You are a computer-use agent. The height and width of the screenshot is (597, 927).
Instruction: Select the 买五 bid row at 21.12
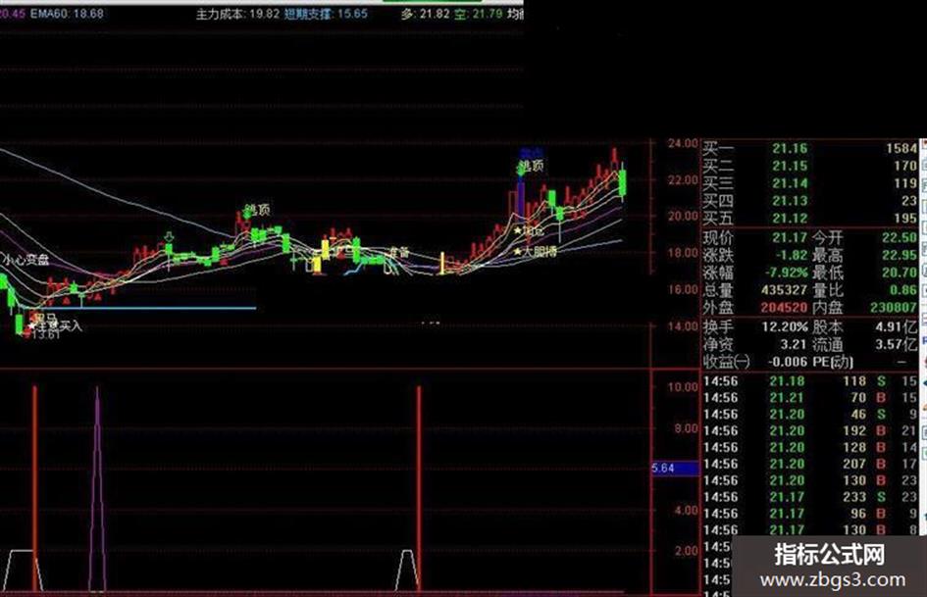tap(809, 218)
